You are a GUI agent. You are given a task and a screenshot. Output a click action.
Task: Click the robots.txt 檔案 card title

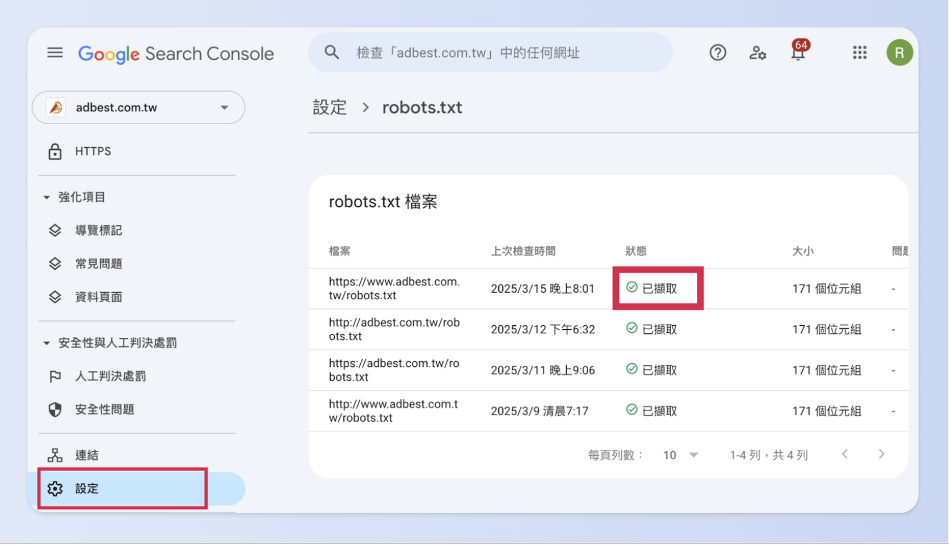[x=383, y=202]
